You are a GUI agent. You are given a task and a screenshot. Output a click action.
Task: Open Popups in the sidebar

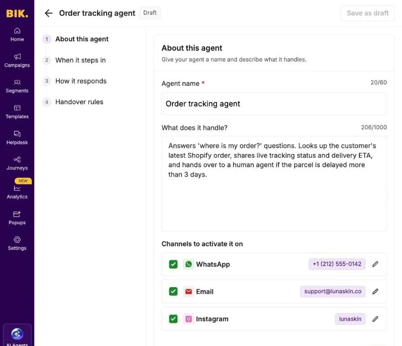pyautogui.click(x=17, y=218)
